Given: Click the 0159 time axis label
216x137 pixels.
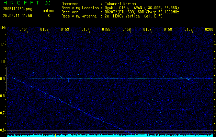Looking at the screenshot, I should pyautogui.click(x=189, y=29).
